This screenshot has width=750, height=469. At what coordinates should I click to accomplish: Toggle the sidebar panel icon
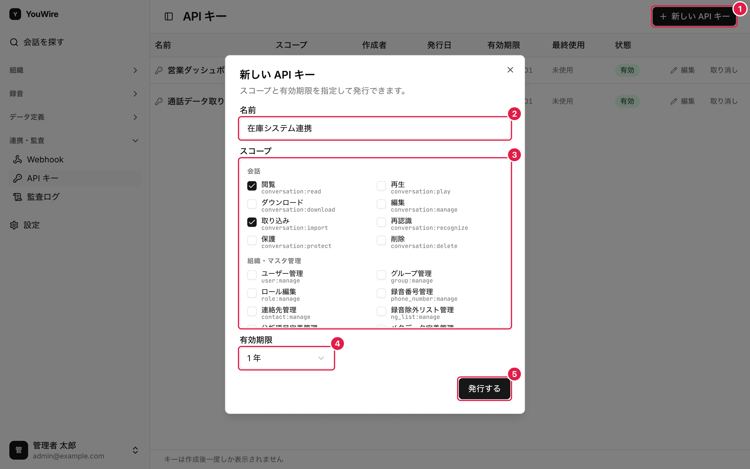click(168, 16)
